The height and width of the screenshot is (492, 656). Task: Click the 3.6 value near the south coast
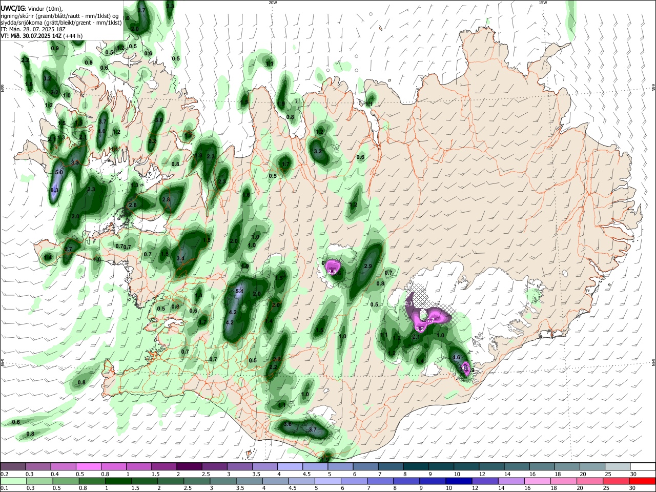click(x=288, y=424)
